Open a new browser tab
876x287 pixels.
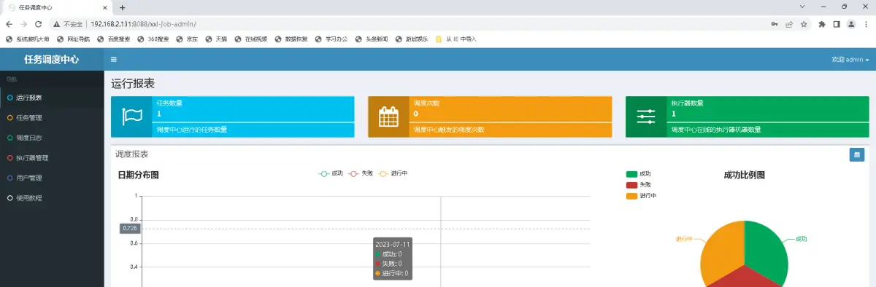click(x=122, y=7)
